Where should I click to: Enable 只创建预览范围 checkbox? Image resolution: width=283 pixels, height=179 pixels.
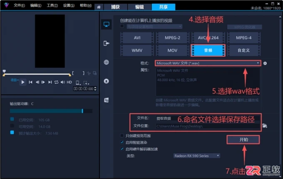pos(122,136)
